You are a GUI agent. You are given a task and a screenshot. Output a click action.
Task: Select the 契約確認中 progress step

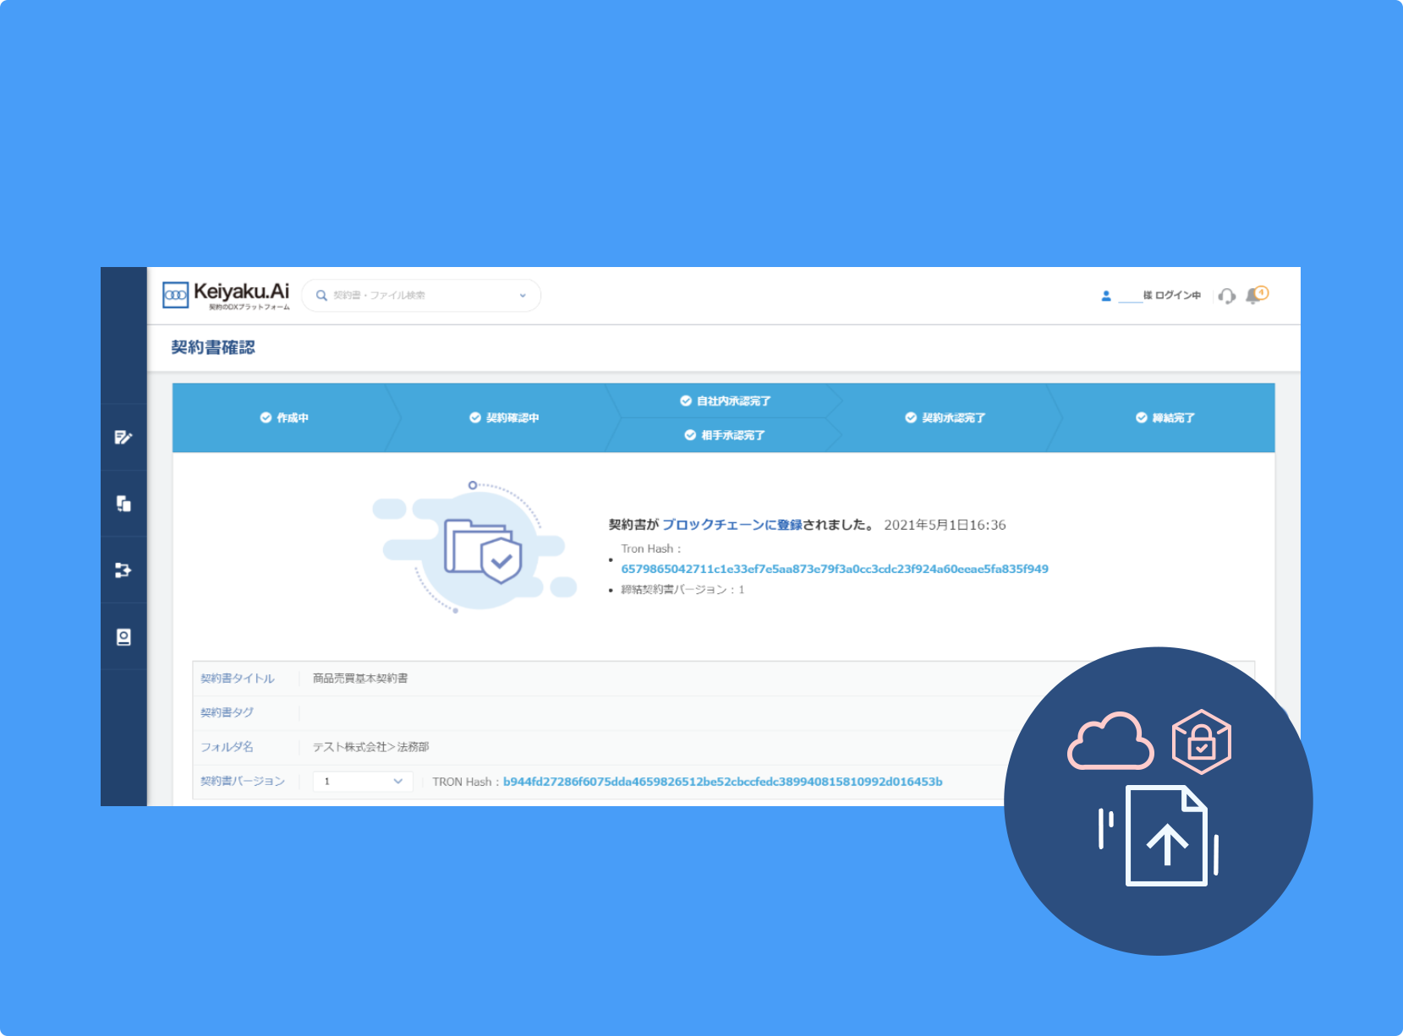505,418
